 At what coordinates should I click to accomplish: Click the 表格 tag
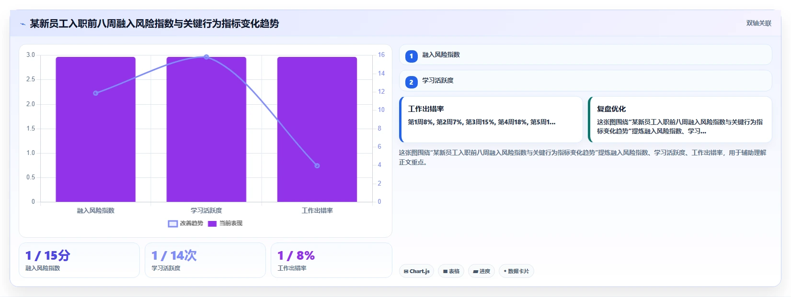pyautogui.click(x=451, y=271)
